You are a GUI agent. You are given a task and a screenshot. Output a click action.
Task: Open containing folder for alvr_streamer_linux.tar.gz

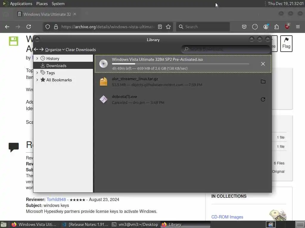(x=263, y=81)
